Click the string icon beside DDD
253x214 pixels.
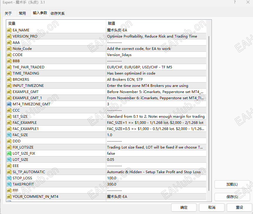(9, 141)
